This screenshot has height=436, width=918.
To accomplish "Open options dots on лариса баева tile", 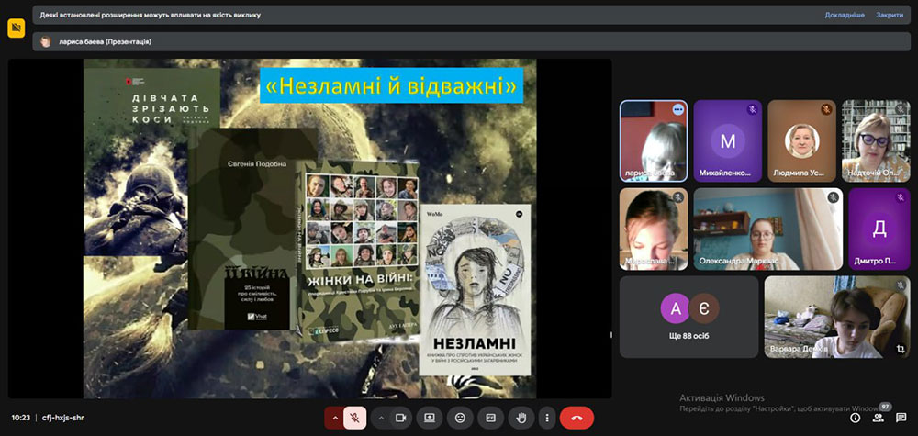I will [678, 109].
